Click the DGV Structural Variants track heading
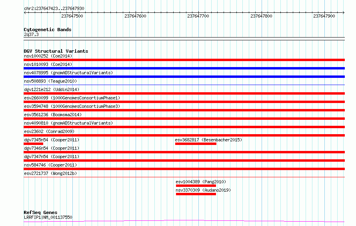The height and width of the screenshot is (226, 356). (56, 51)
